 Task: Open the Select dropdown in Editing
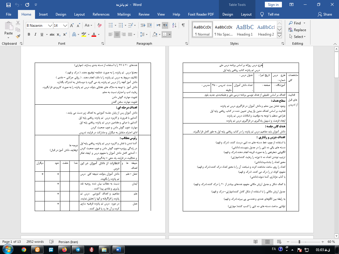pyautogui.click(x=297, y=37)
